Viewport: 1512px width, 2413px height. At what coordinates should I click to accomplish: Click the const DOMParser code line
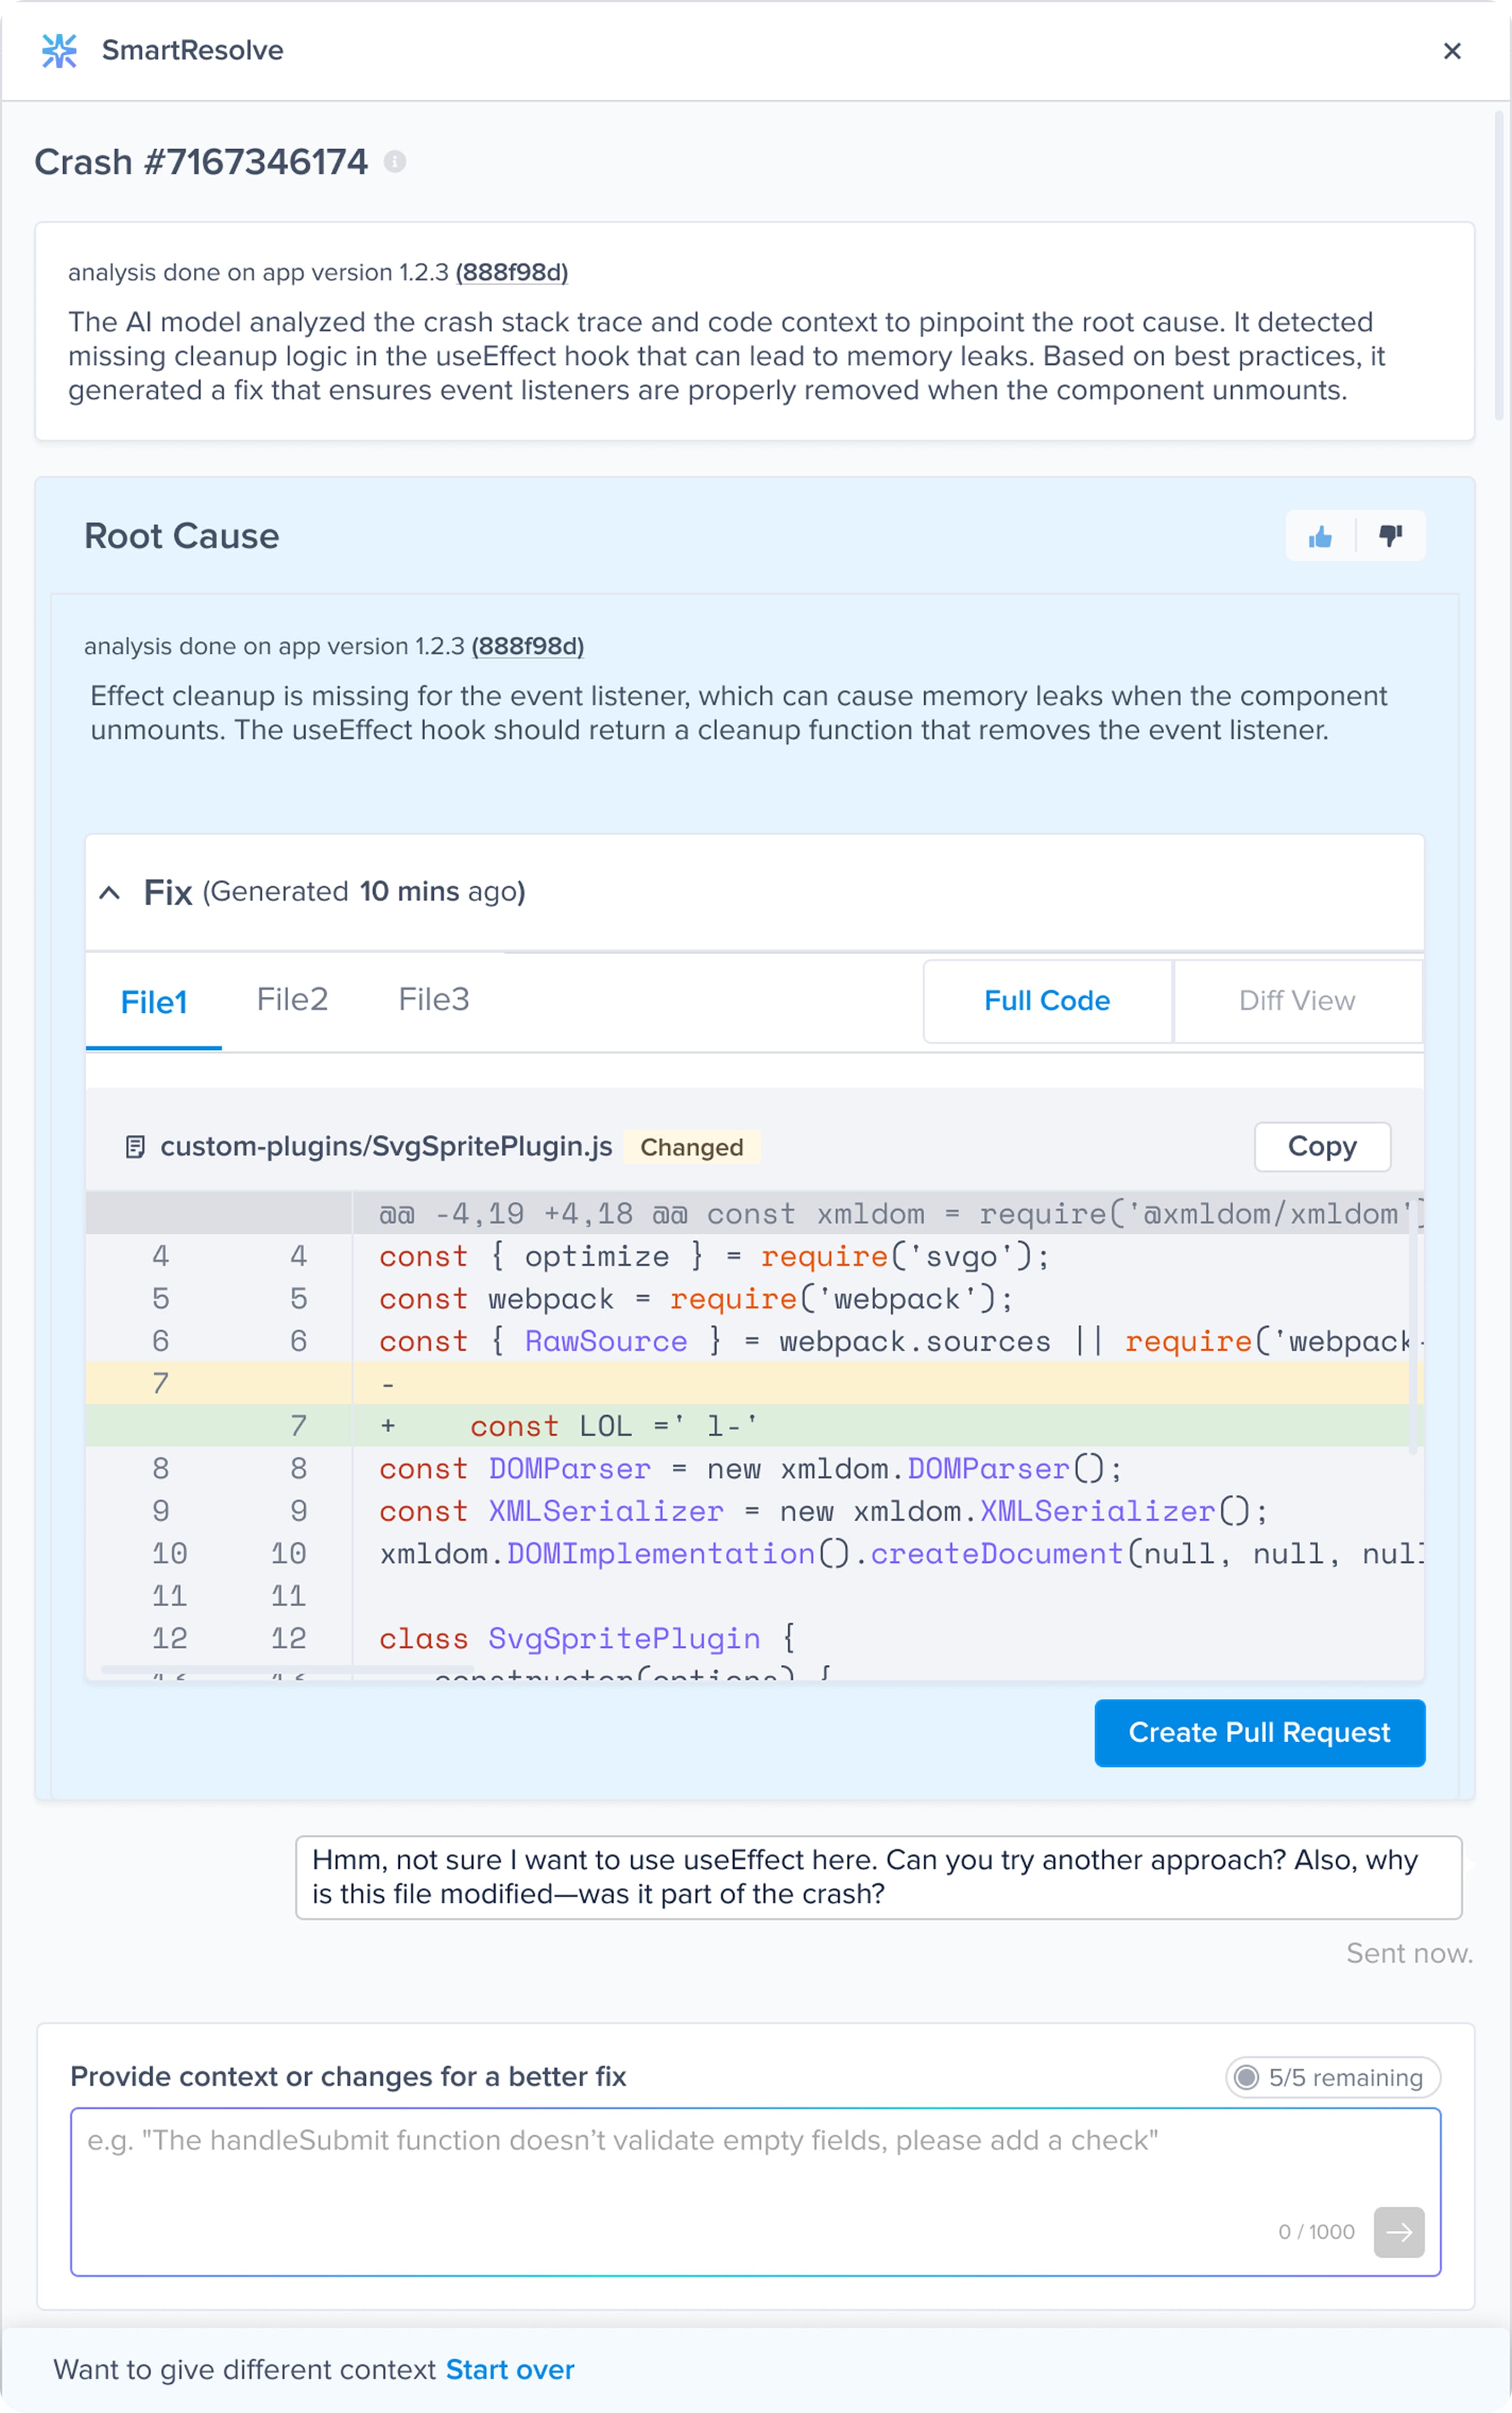click(755, 1469)
